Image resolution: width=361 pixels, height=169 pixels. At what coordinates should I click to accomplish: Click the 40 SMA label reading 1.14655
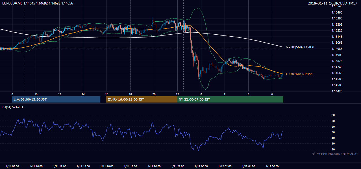coord(299,74)
